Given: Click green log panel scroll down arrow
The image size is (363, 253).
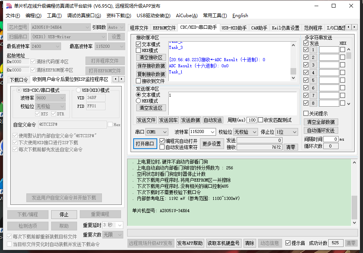Looking at the screenshot, I should (x=354, y=223).
